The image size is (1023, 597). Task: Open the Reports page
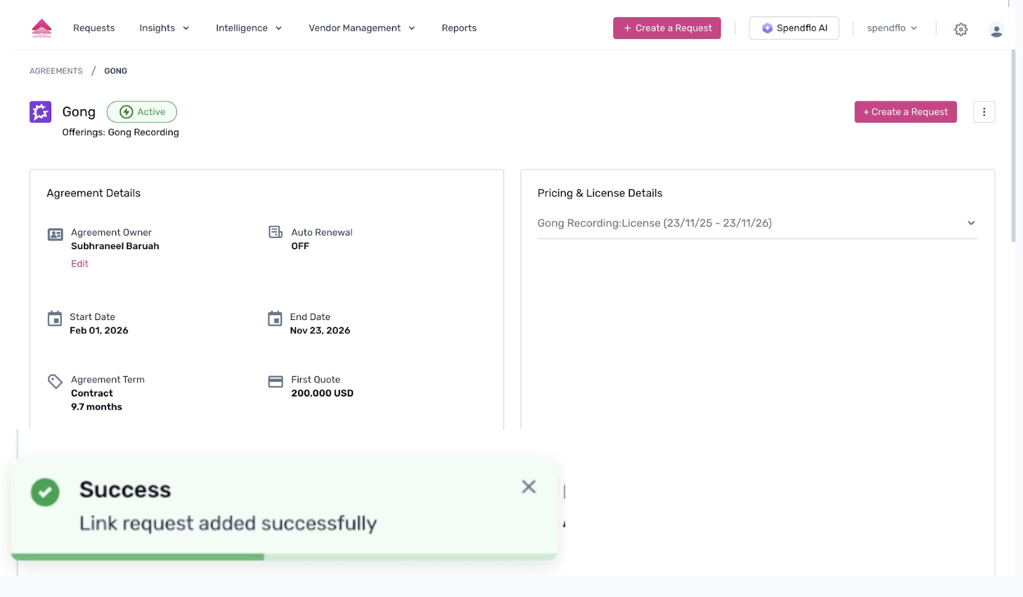click(458, 28)
